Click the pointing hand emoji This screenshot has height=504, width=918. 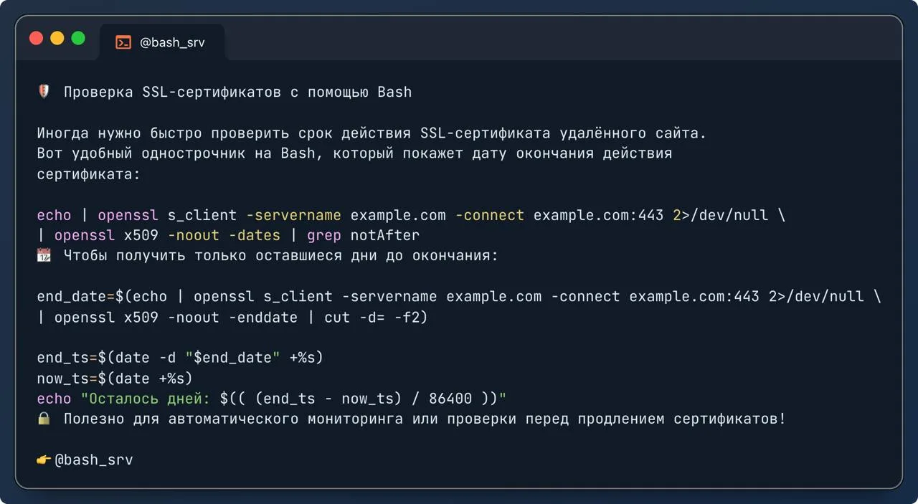(x=44, y=460)
